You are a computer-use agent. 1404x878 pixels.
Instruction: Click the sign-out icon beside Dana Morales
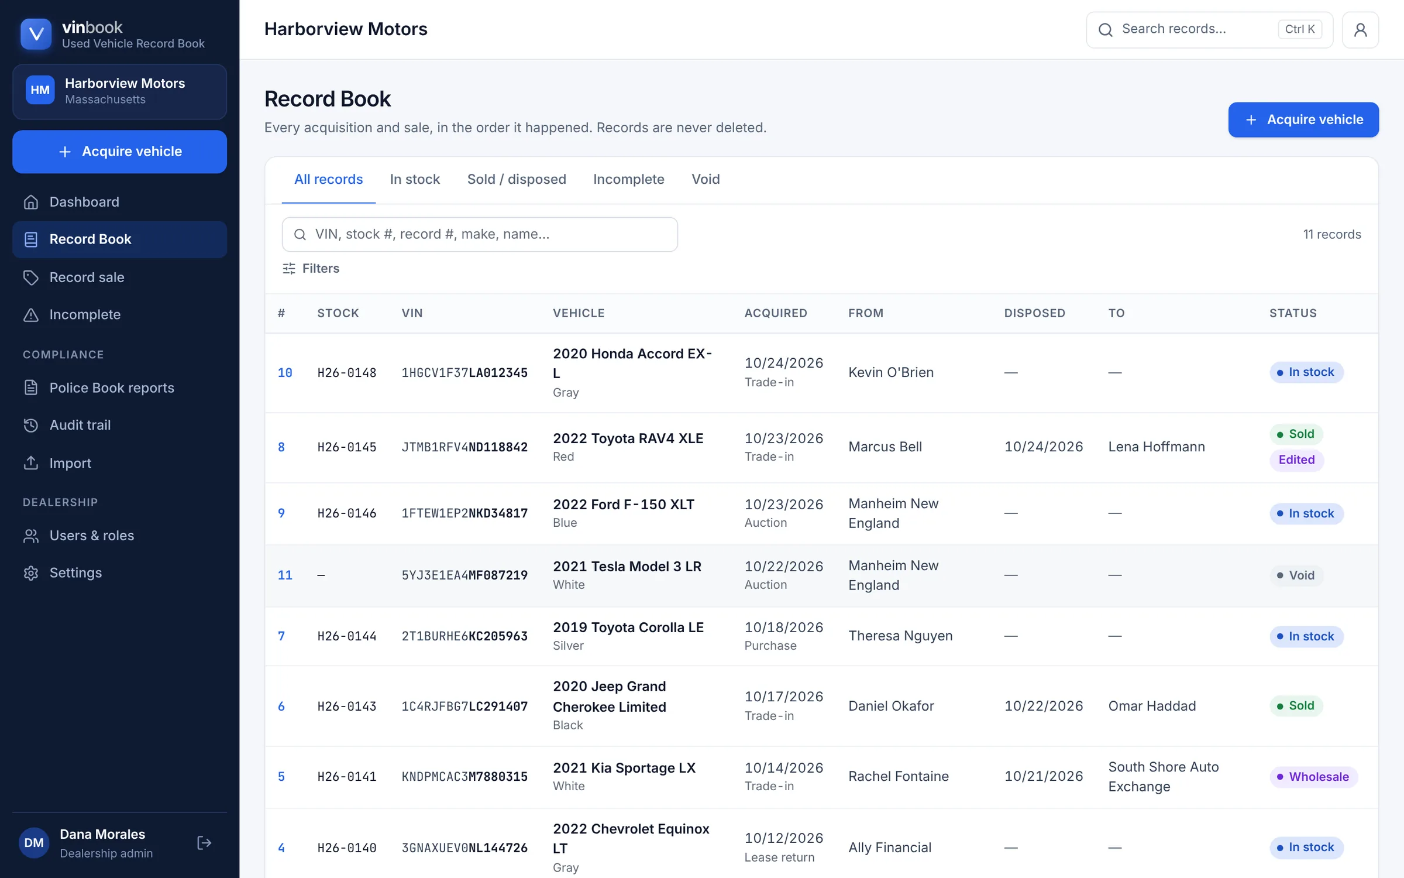tap(204, 843)
